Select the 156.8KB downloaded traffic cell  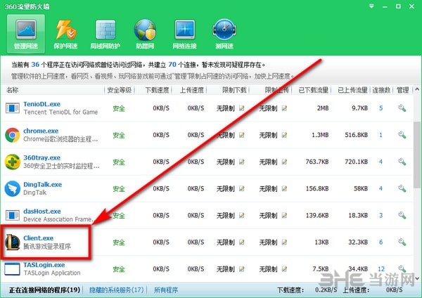(x=317, y=188)
